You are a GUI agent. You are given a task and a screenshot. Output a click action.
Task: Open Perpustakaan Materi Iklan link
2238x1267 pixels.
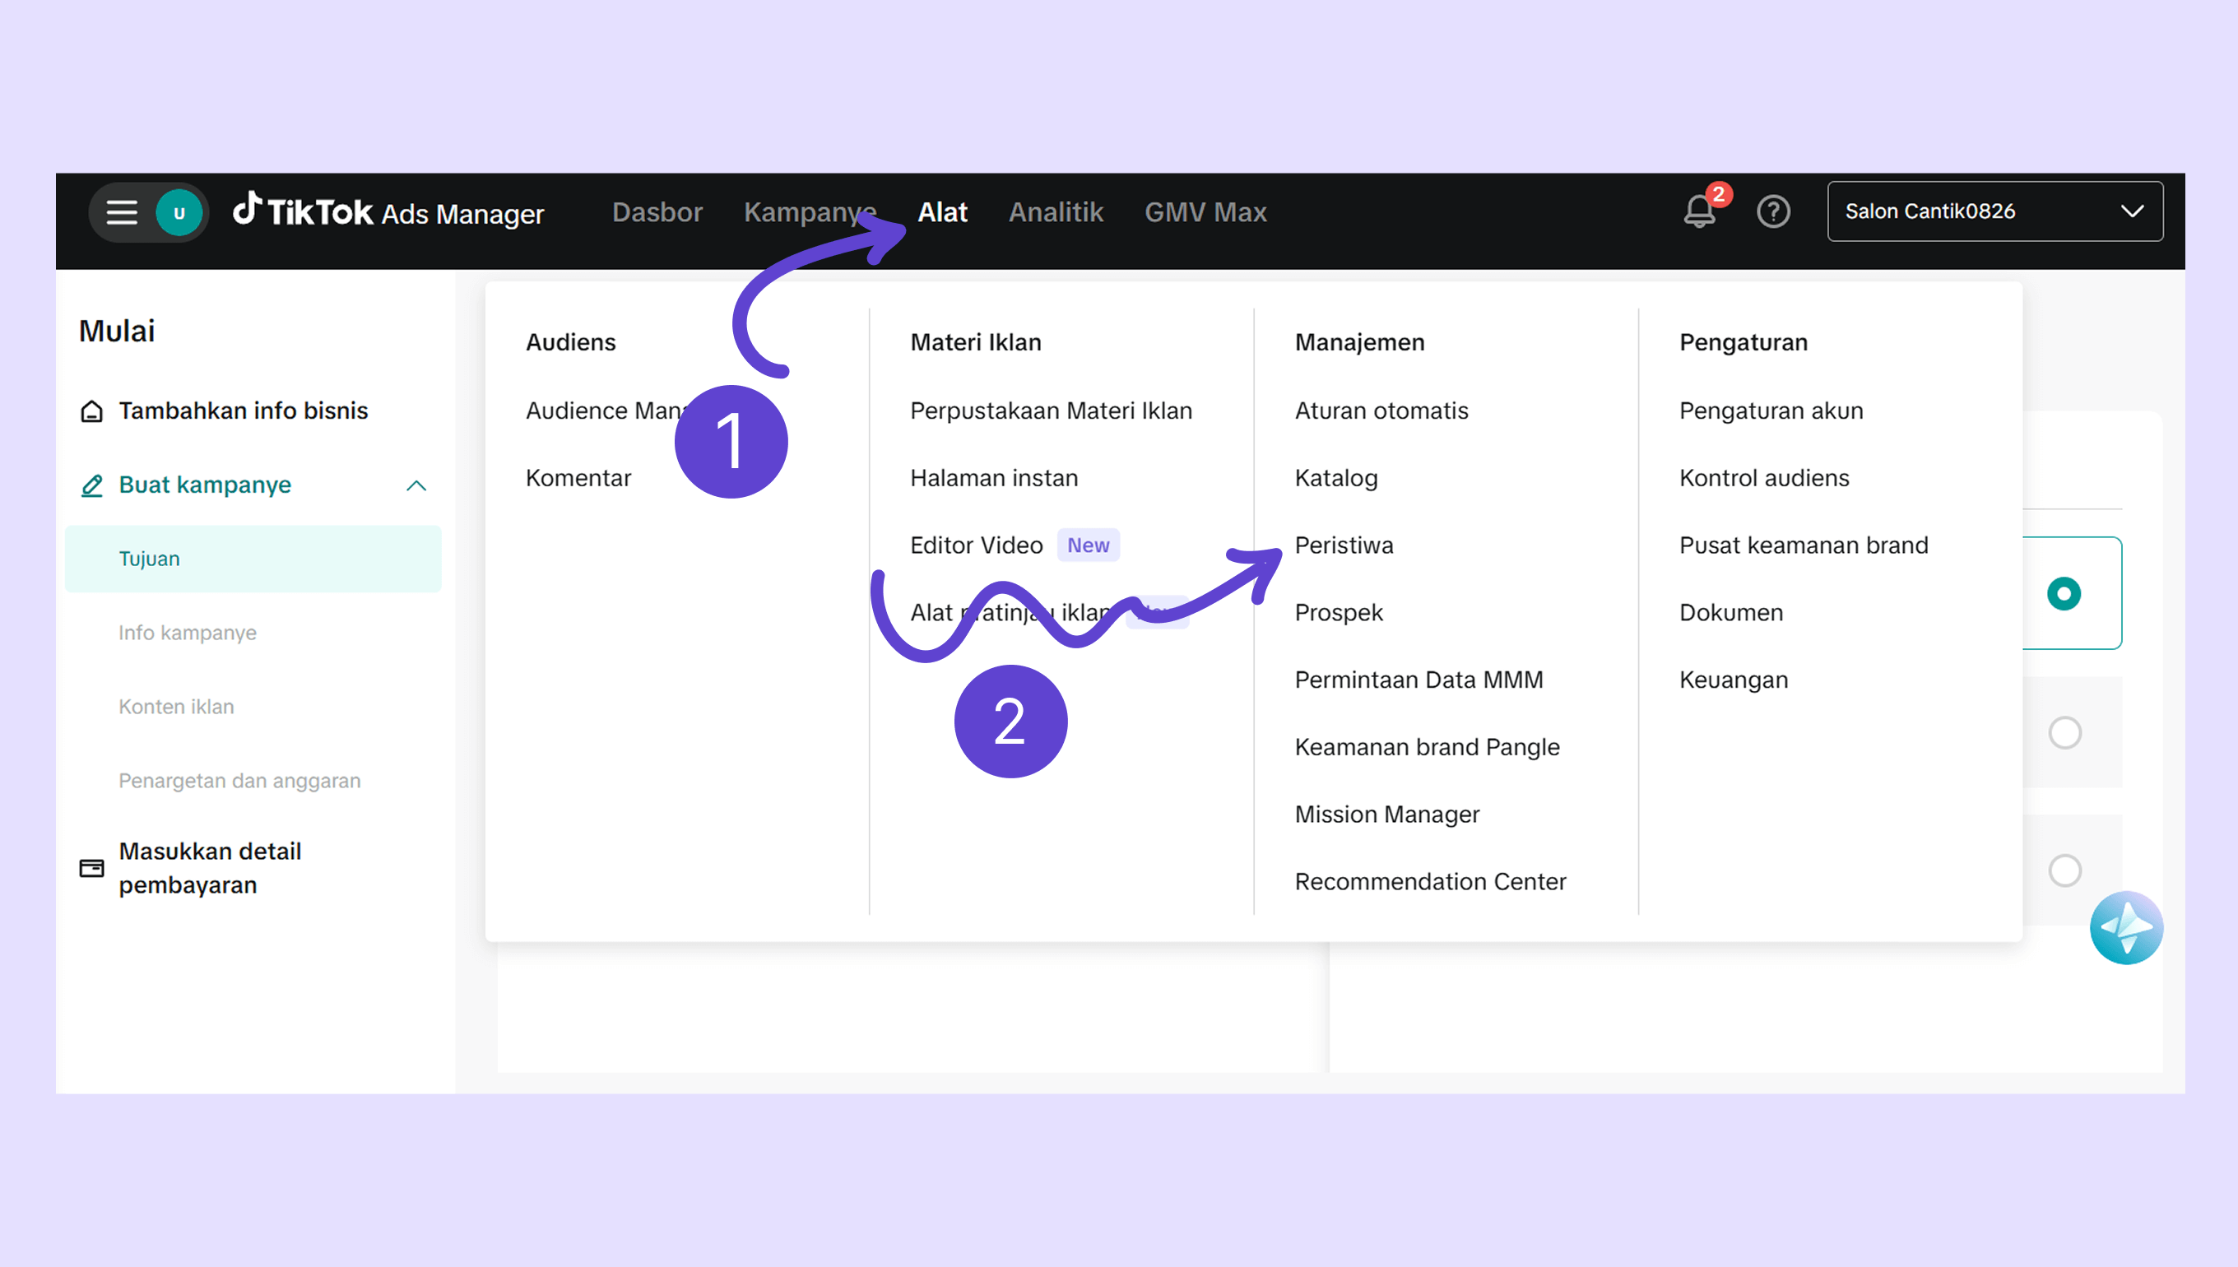tap(1050, 411)
